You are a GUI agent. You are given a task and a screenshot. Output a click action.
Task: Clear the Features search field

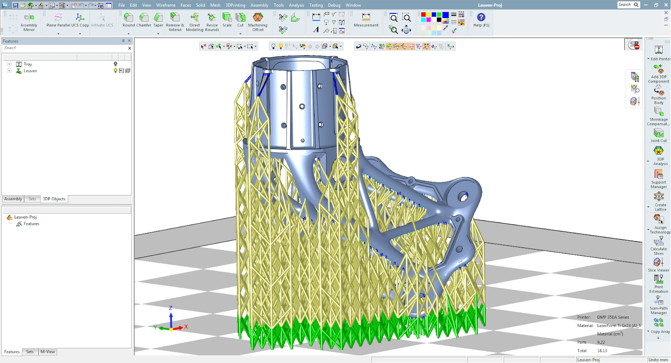[x=130, y=48]
